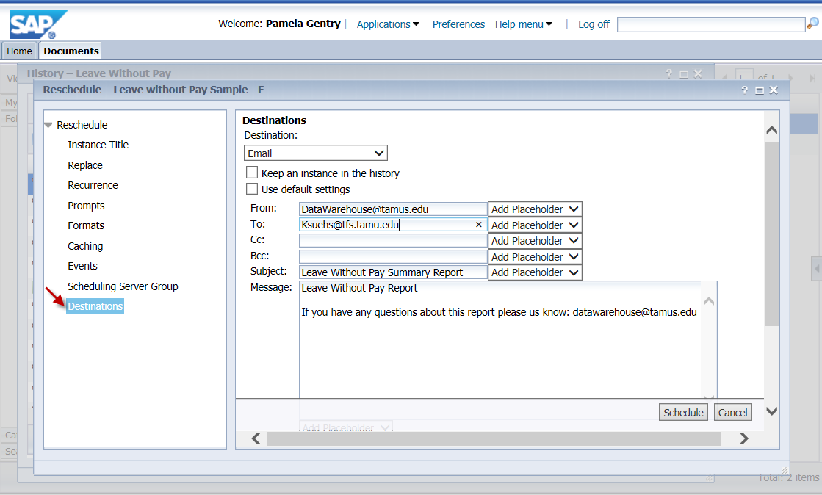
Task: Click the vertical scrollbar thumb of Destinations
Action: (771, 234)
